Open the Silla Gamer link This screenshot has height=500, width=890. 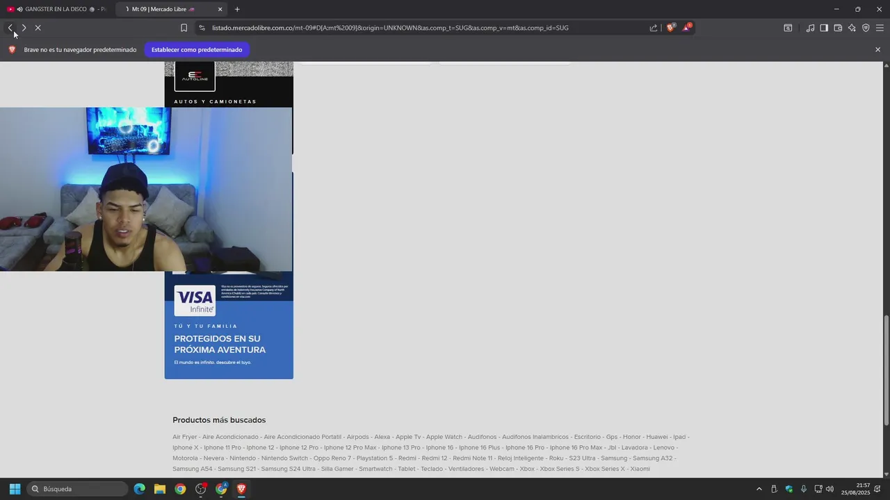(337, 469)
